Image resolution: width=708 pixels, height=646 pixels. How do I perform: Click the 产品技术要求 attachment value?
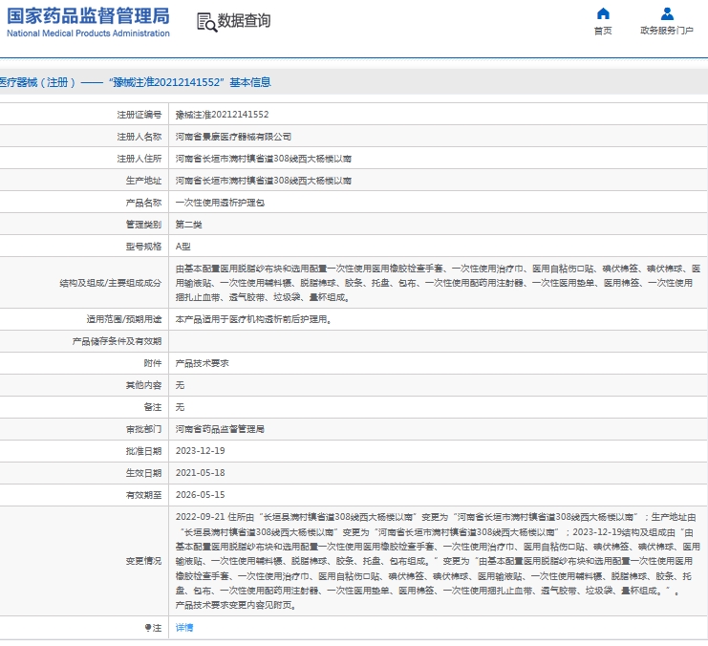coord(202,363)
